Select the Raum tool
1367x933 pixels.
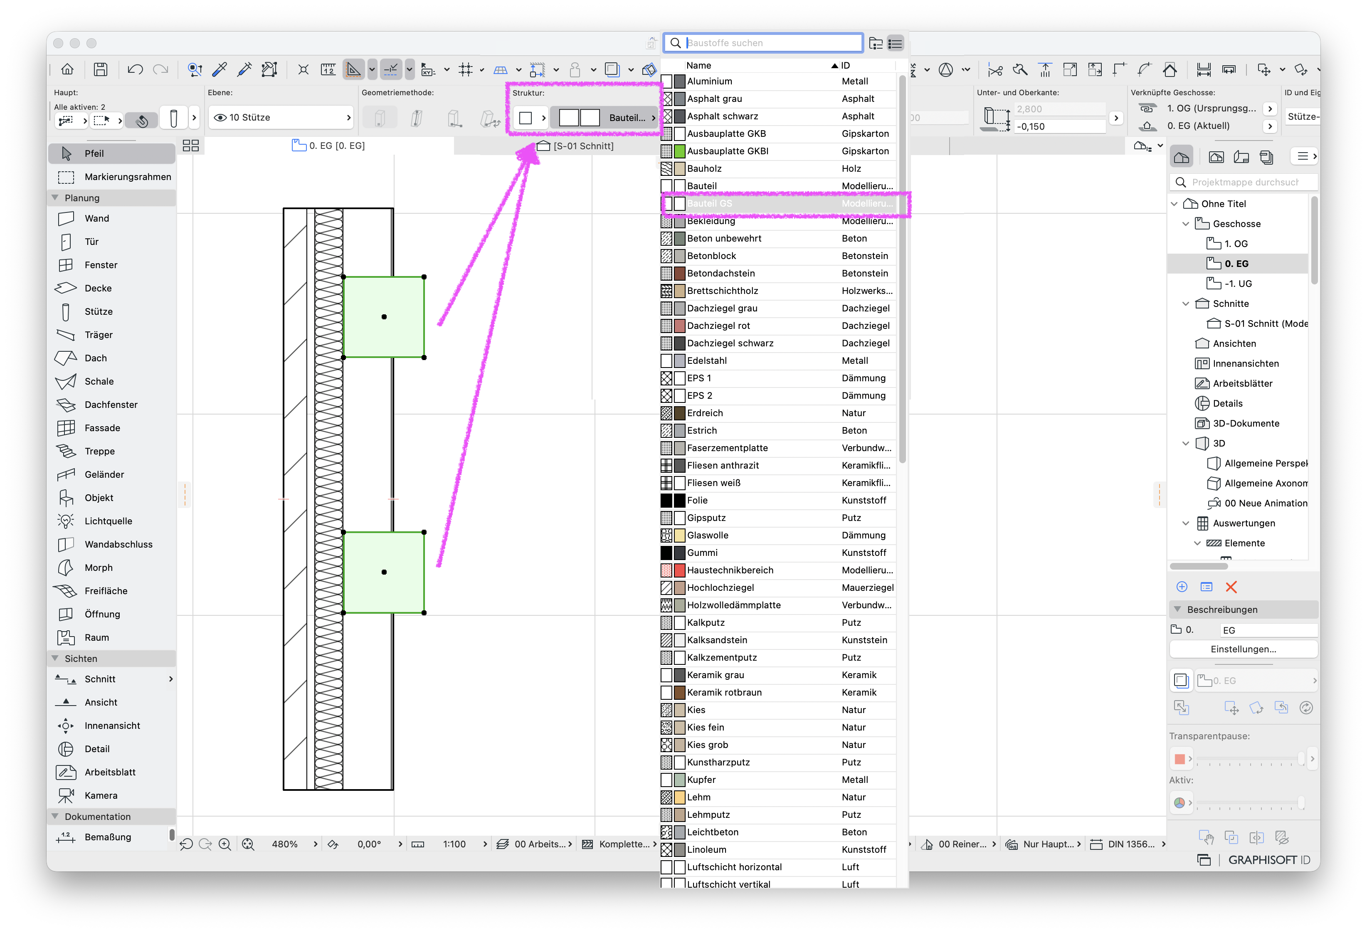click(x=112, y=638)
